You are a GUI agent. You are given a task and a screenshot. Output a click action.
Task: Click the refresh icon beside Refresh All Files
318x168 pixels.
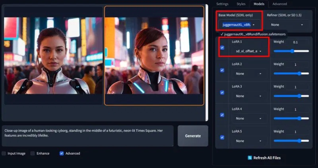(x=250, y=158)
